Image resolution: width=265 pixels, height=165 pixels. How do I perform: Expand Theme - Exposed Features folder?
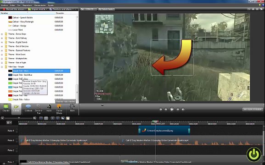[x=2, y=50]
